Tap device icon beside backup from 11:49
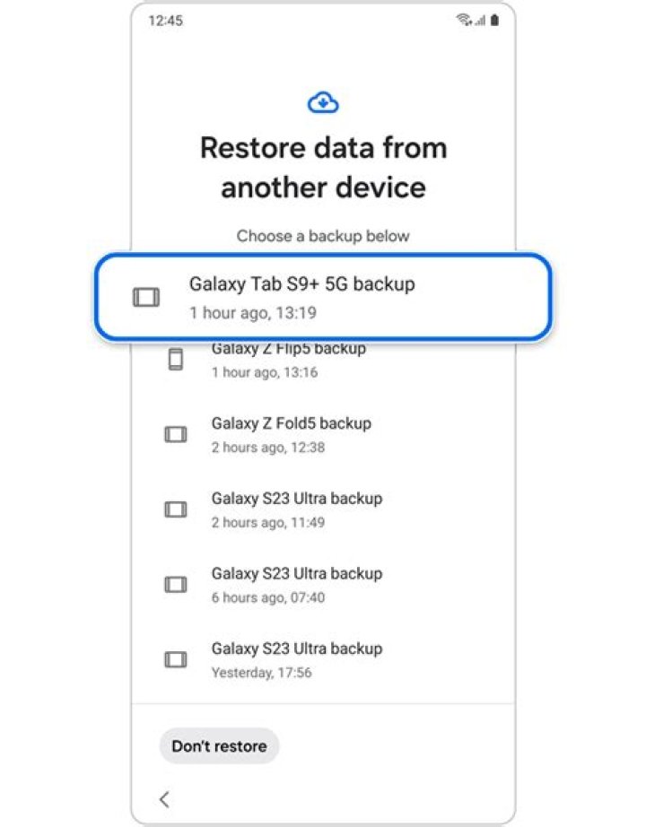The height and width of the screenshot is (827, 646). point(176,509)
